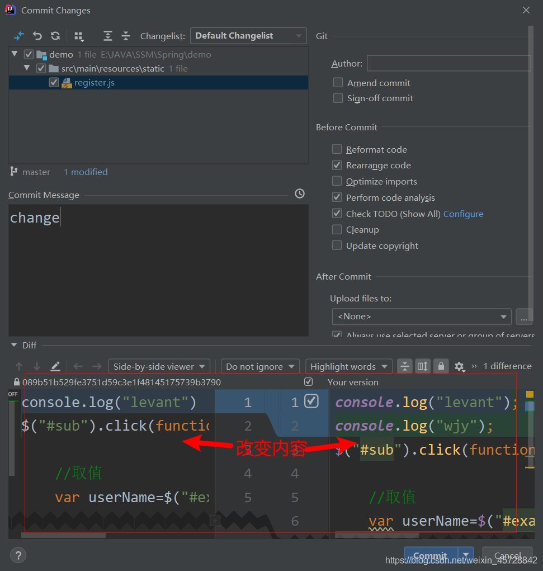Screen dimensions: 543x571
Task: Open the Highlight words dropdown
Action: (348, 366)
